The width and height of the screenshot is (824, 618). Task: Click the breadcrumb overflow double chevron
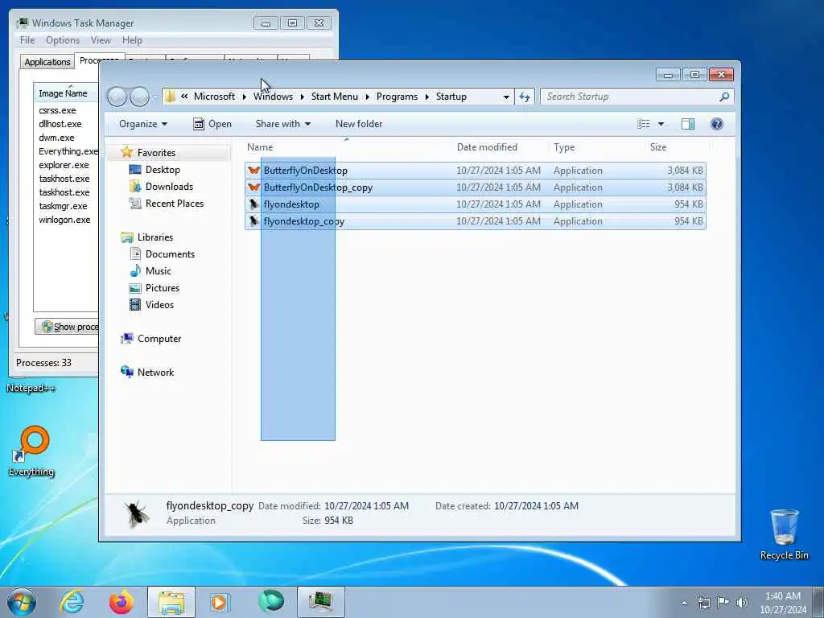point(184,97)
